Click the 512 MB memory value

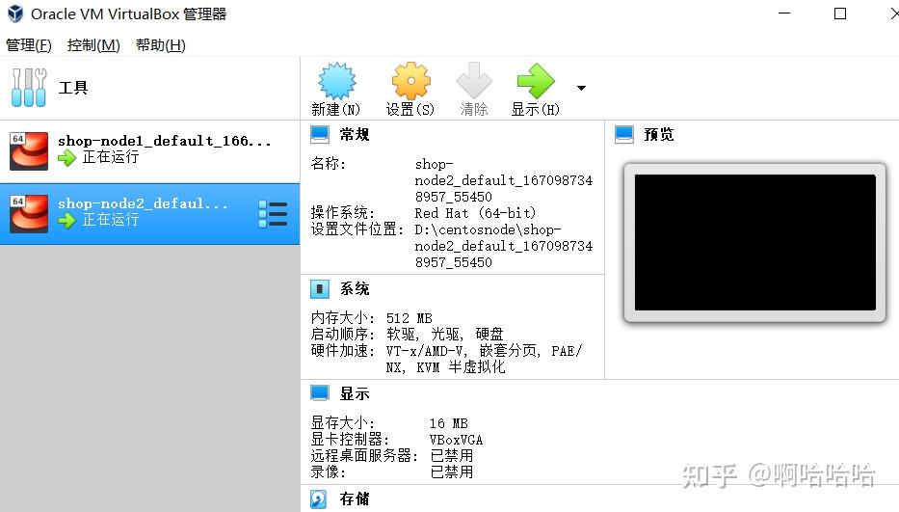[409, 318]
